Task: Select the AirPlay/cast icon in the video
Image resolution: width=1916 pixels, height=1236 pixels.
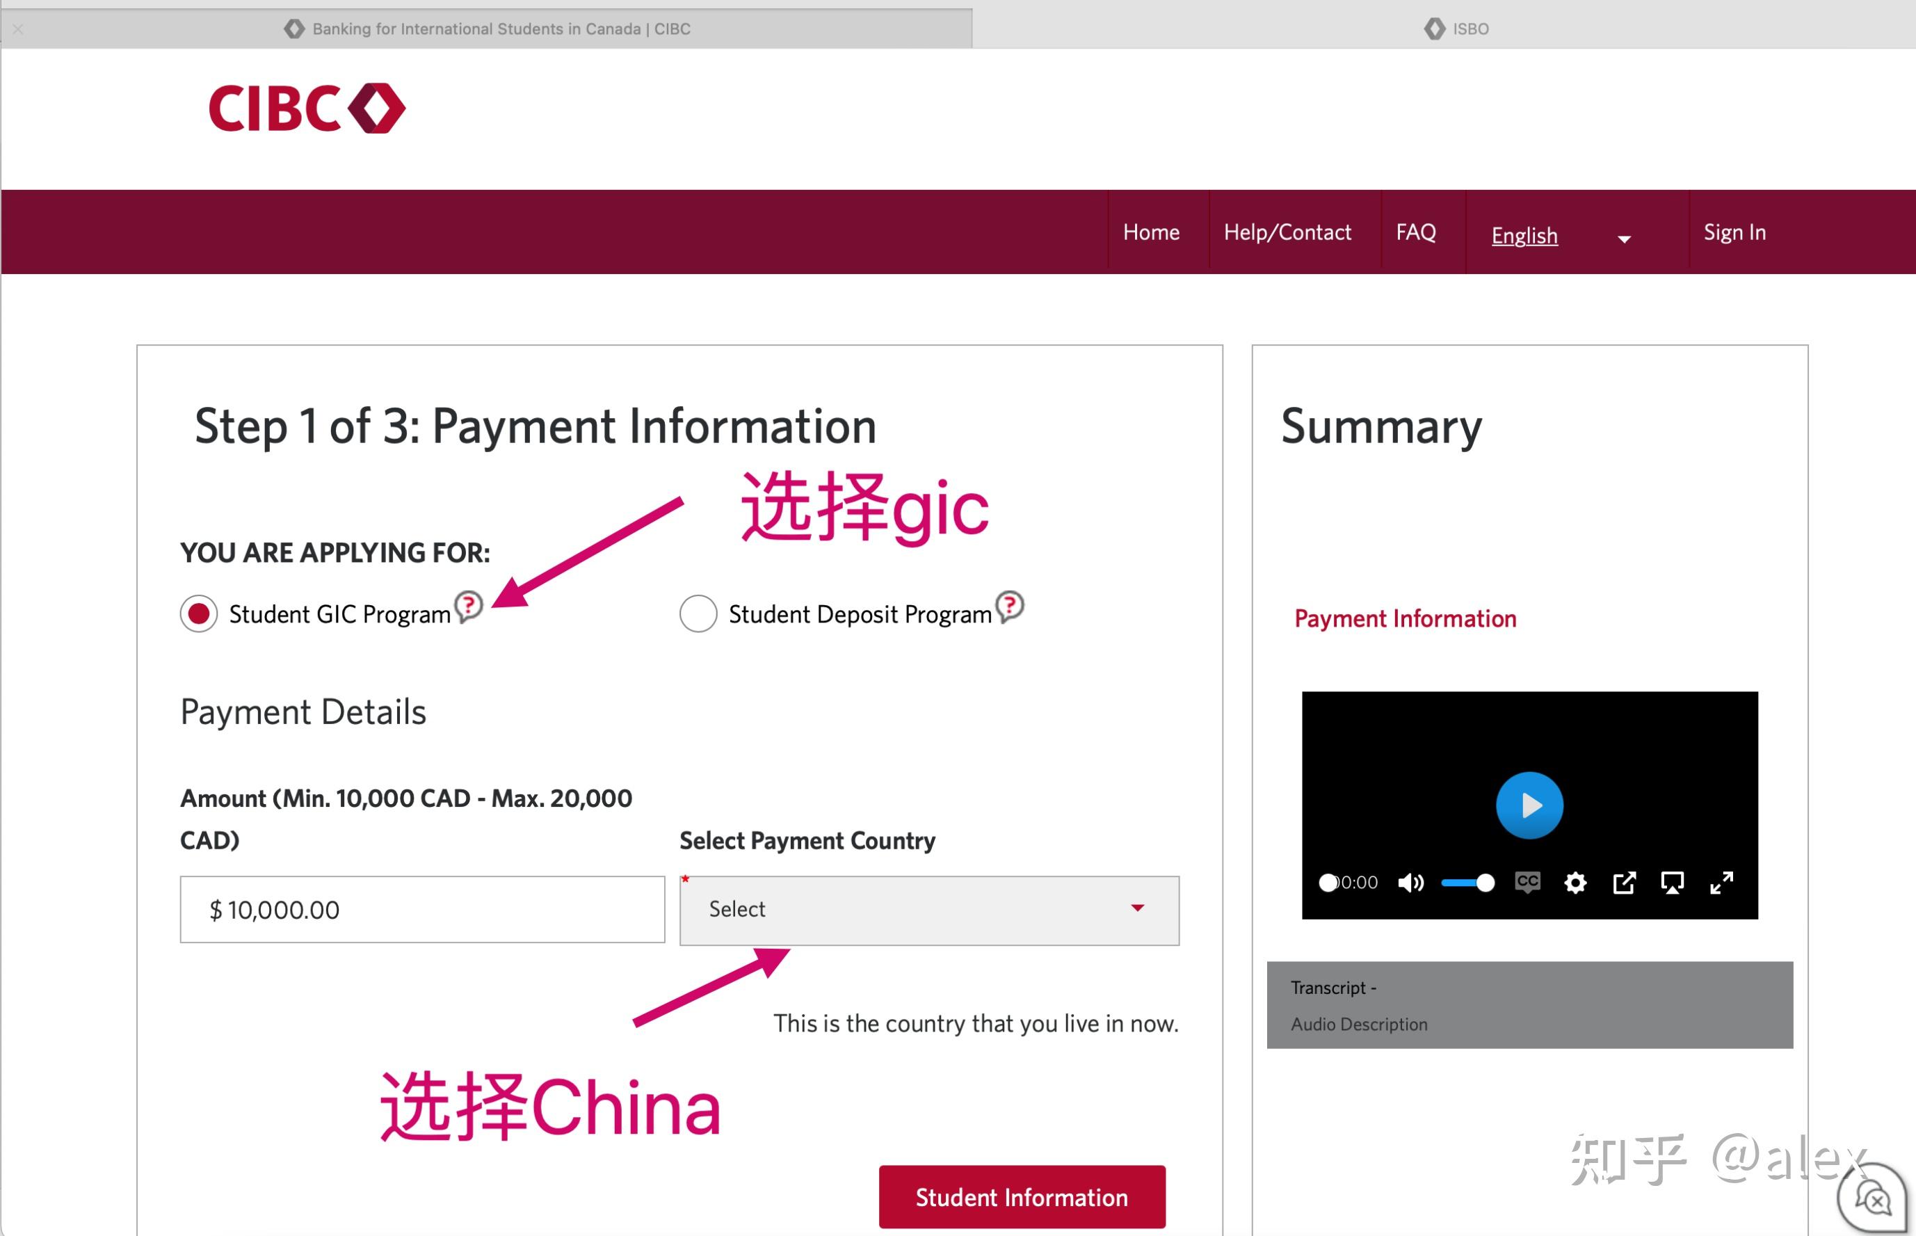Action: (1672, 882)
